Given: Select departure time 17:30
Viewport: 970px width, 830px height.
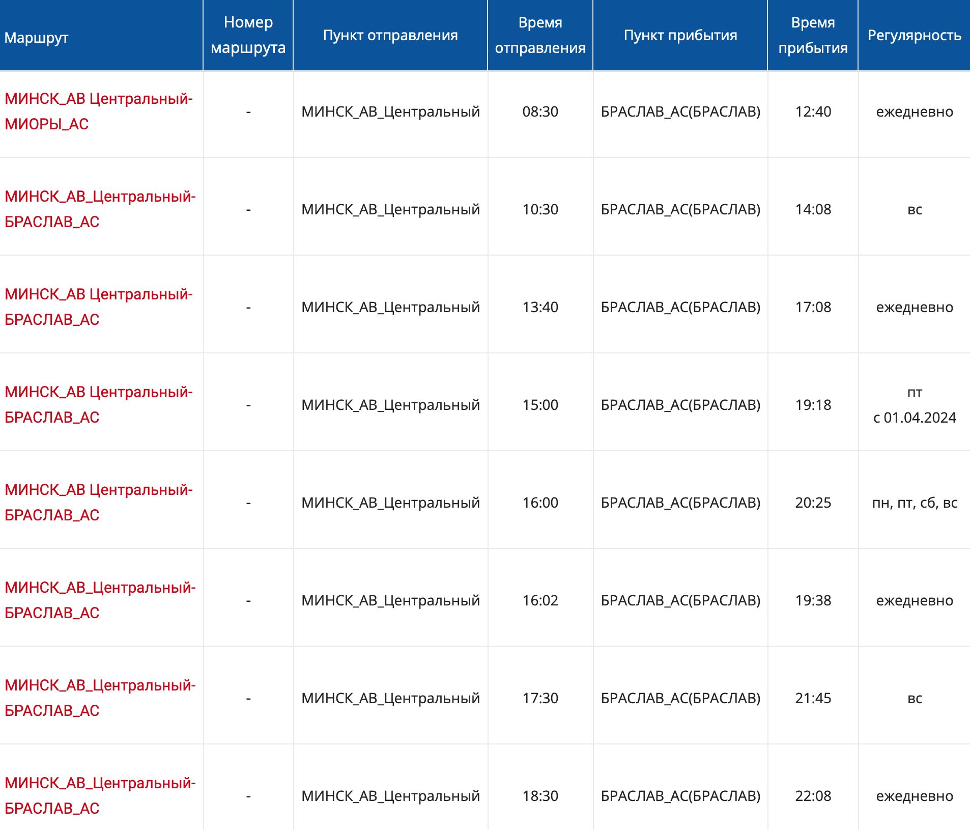Looking at the screenshot, I should [x=540, y=698].
